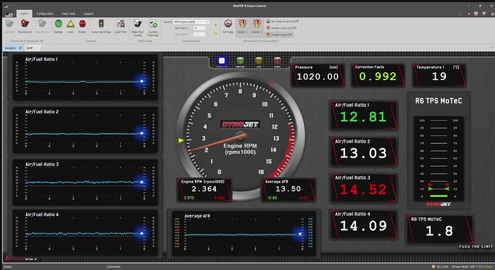Expand the dropdown at far right of tab bar

tap(492, 47)
